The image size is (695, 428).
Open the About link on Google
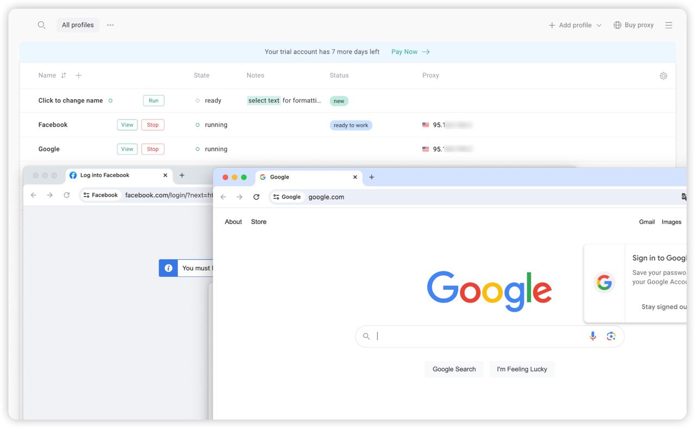pos(233,222)
